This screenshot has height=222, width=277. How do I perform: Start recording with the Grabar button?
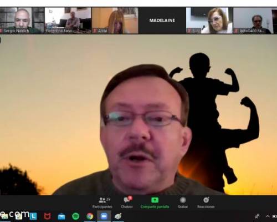[183, 203]
